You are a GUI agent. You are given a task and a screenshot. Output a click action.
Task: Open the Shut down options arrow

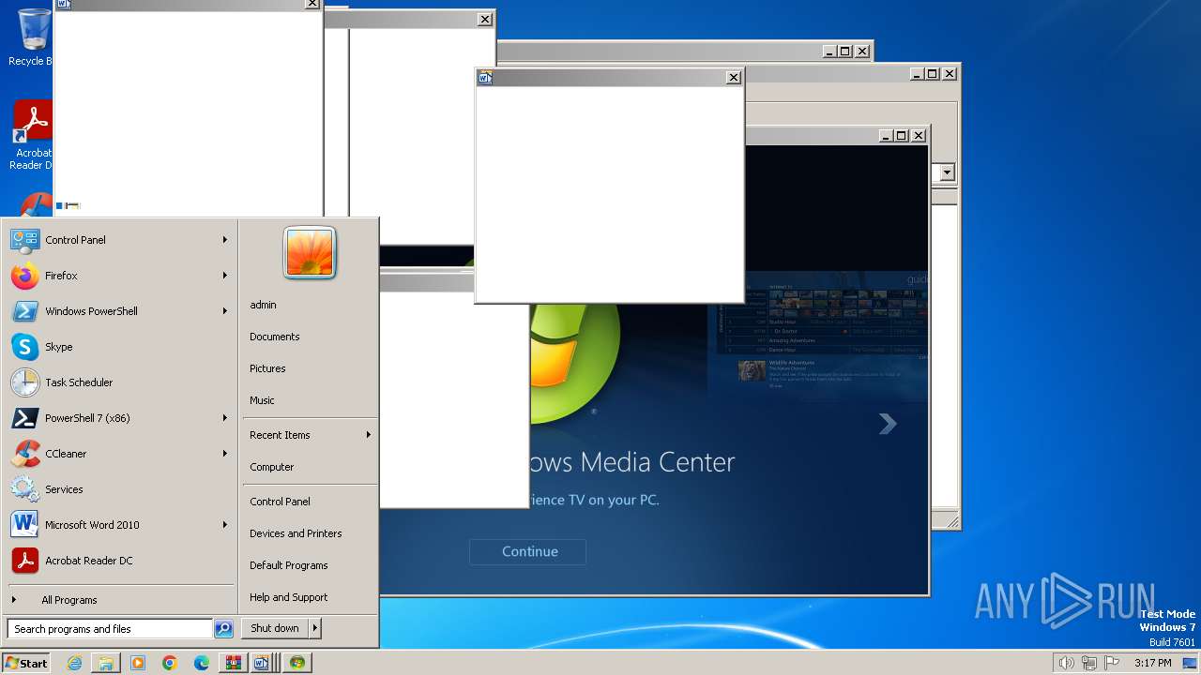pos(314,628)
